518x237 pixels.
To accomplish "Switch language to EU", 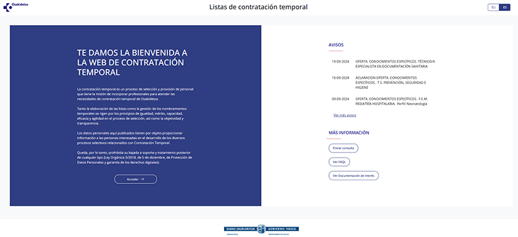I will point(493,8).
